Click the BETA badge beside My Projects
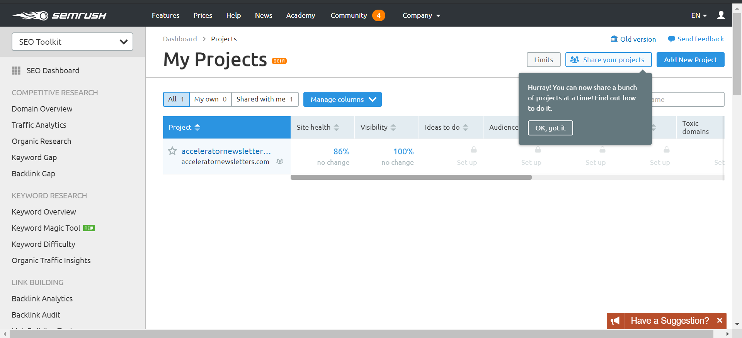 pyautogui.click(x=279, y=61)
